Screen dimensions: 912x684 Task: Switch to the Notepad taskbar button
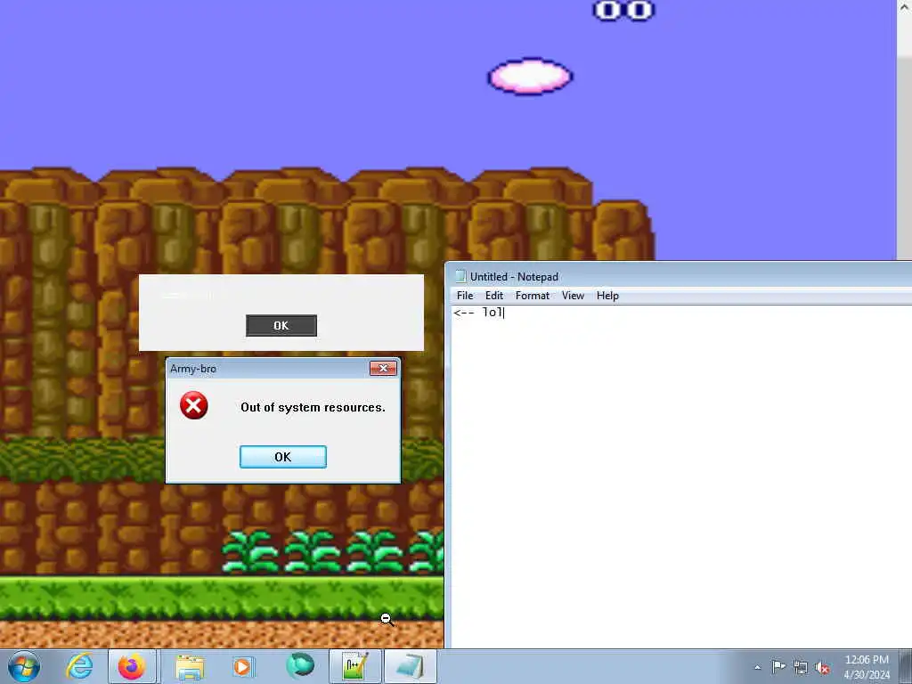411,666
